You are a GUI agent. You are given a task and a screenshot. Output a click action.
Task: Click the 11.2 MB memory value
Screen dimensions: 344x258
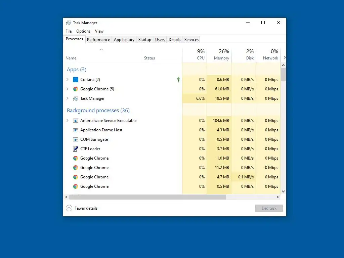click(x=222, y=168)
